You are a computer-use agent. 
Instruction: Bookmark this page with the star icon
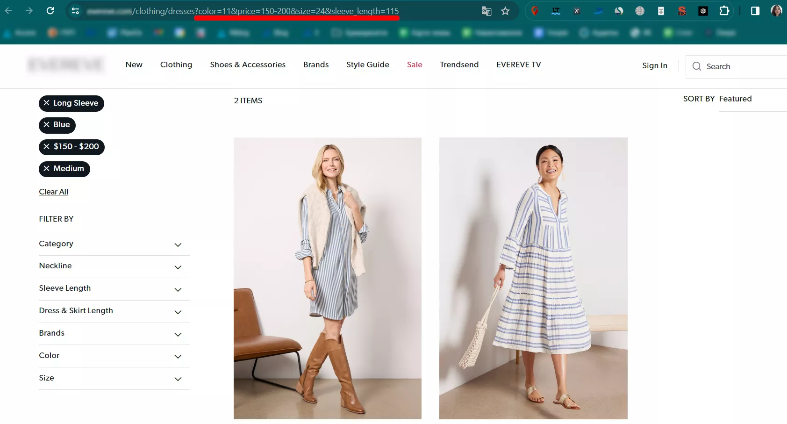505,11
